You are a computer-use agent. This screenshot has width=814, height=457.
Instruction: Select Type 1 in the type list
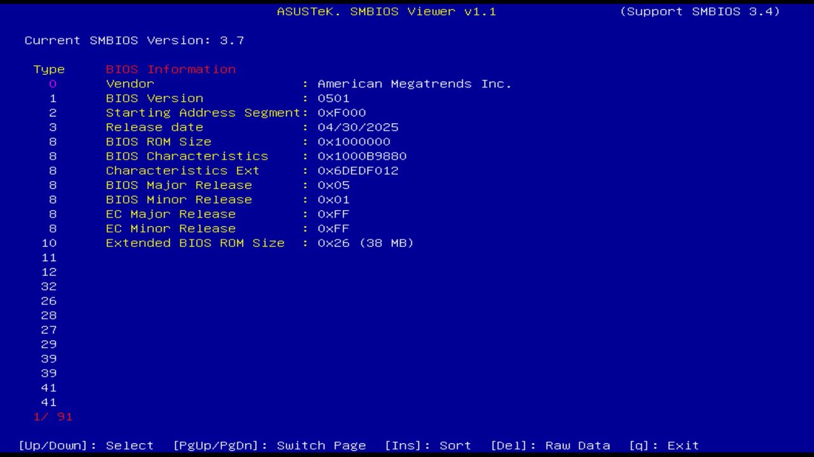pyautogui.click(x=53, y=98)
